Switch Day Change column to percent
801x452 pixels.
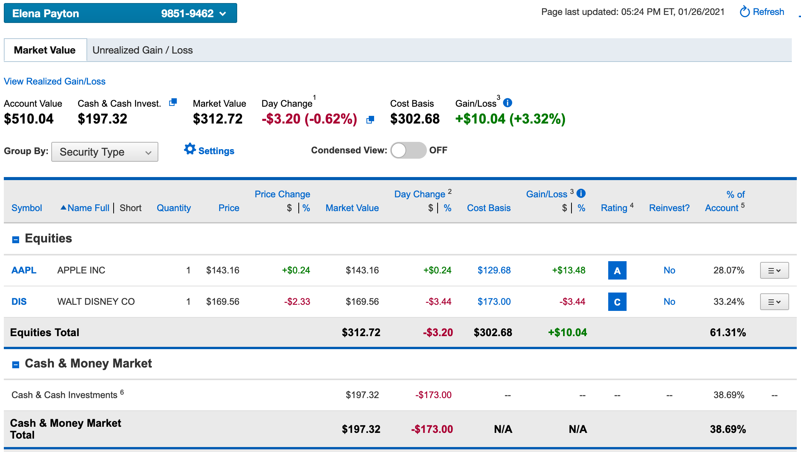448,208
